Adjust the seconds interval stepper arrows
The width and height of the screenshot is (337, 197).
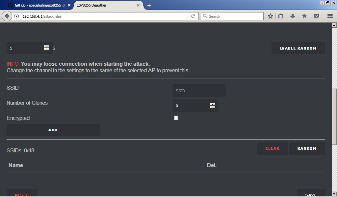46,48
